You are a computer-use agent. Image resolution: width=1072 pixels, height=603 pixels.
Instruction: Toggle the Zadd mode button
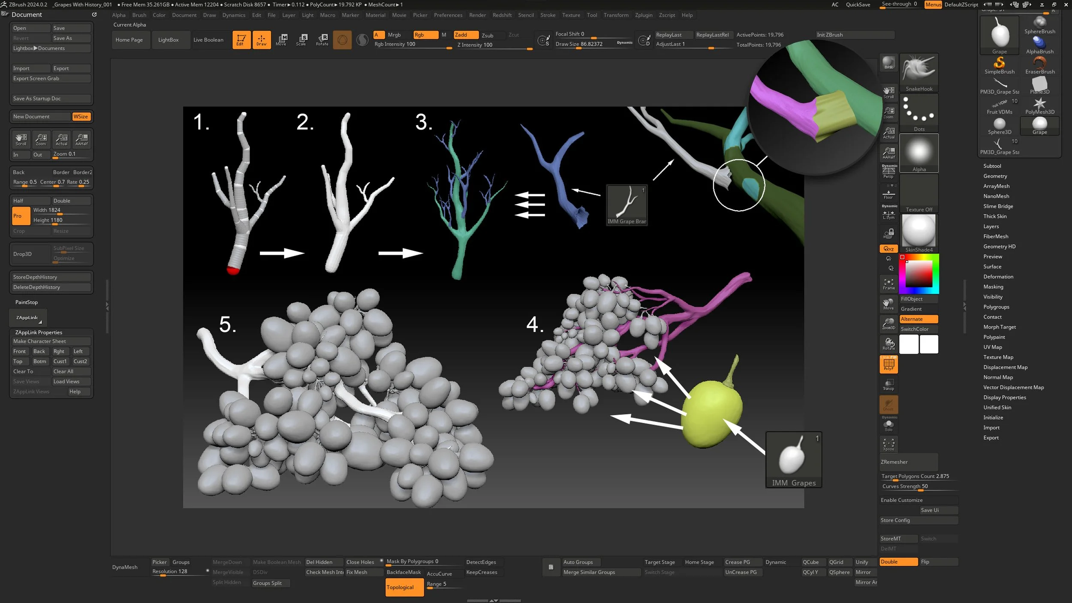click(466, 35)
